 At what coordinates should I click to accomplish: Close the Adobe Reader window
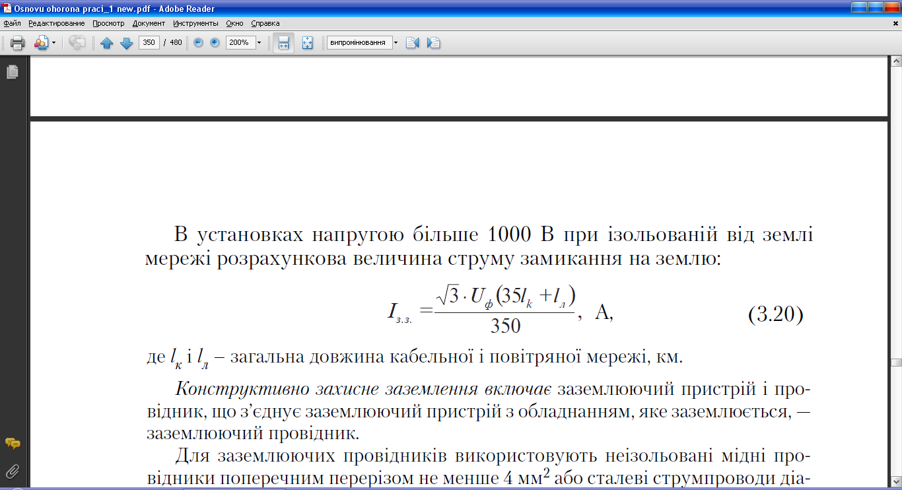click(891, 8)
